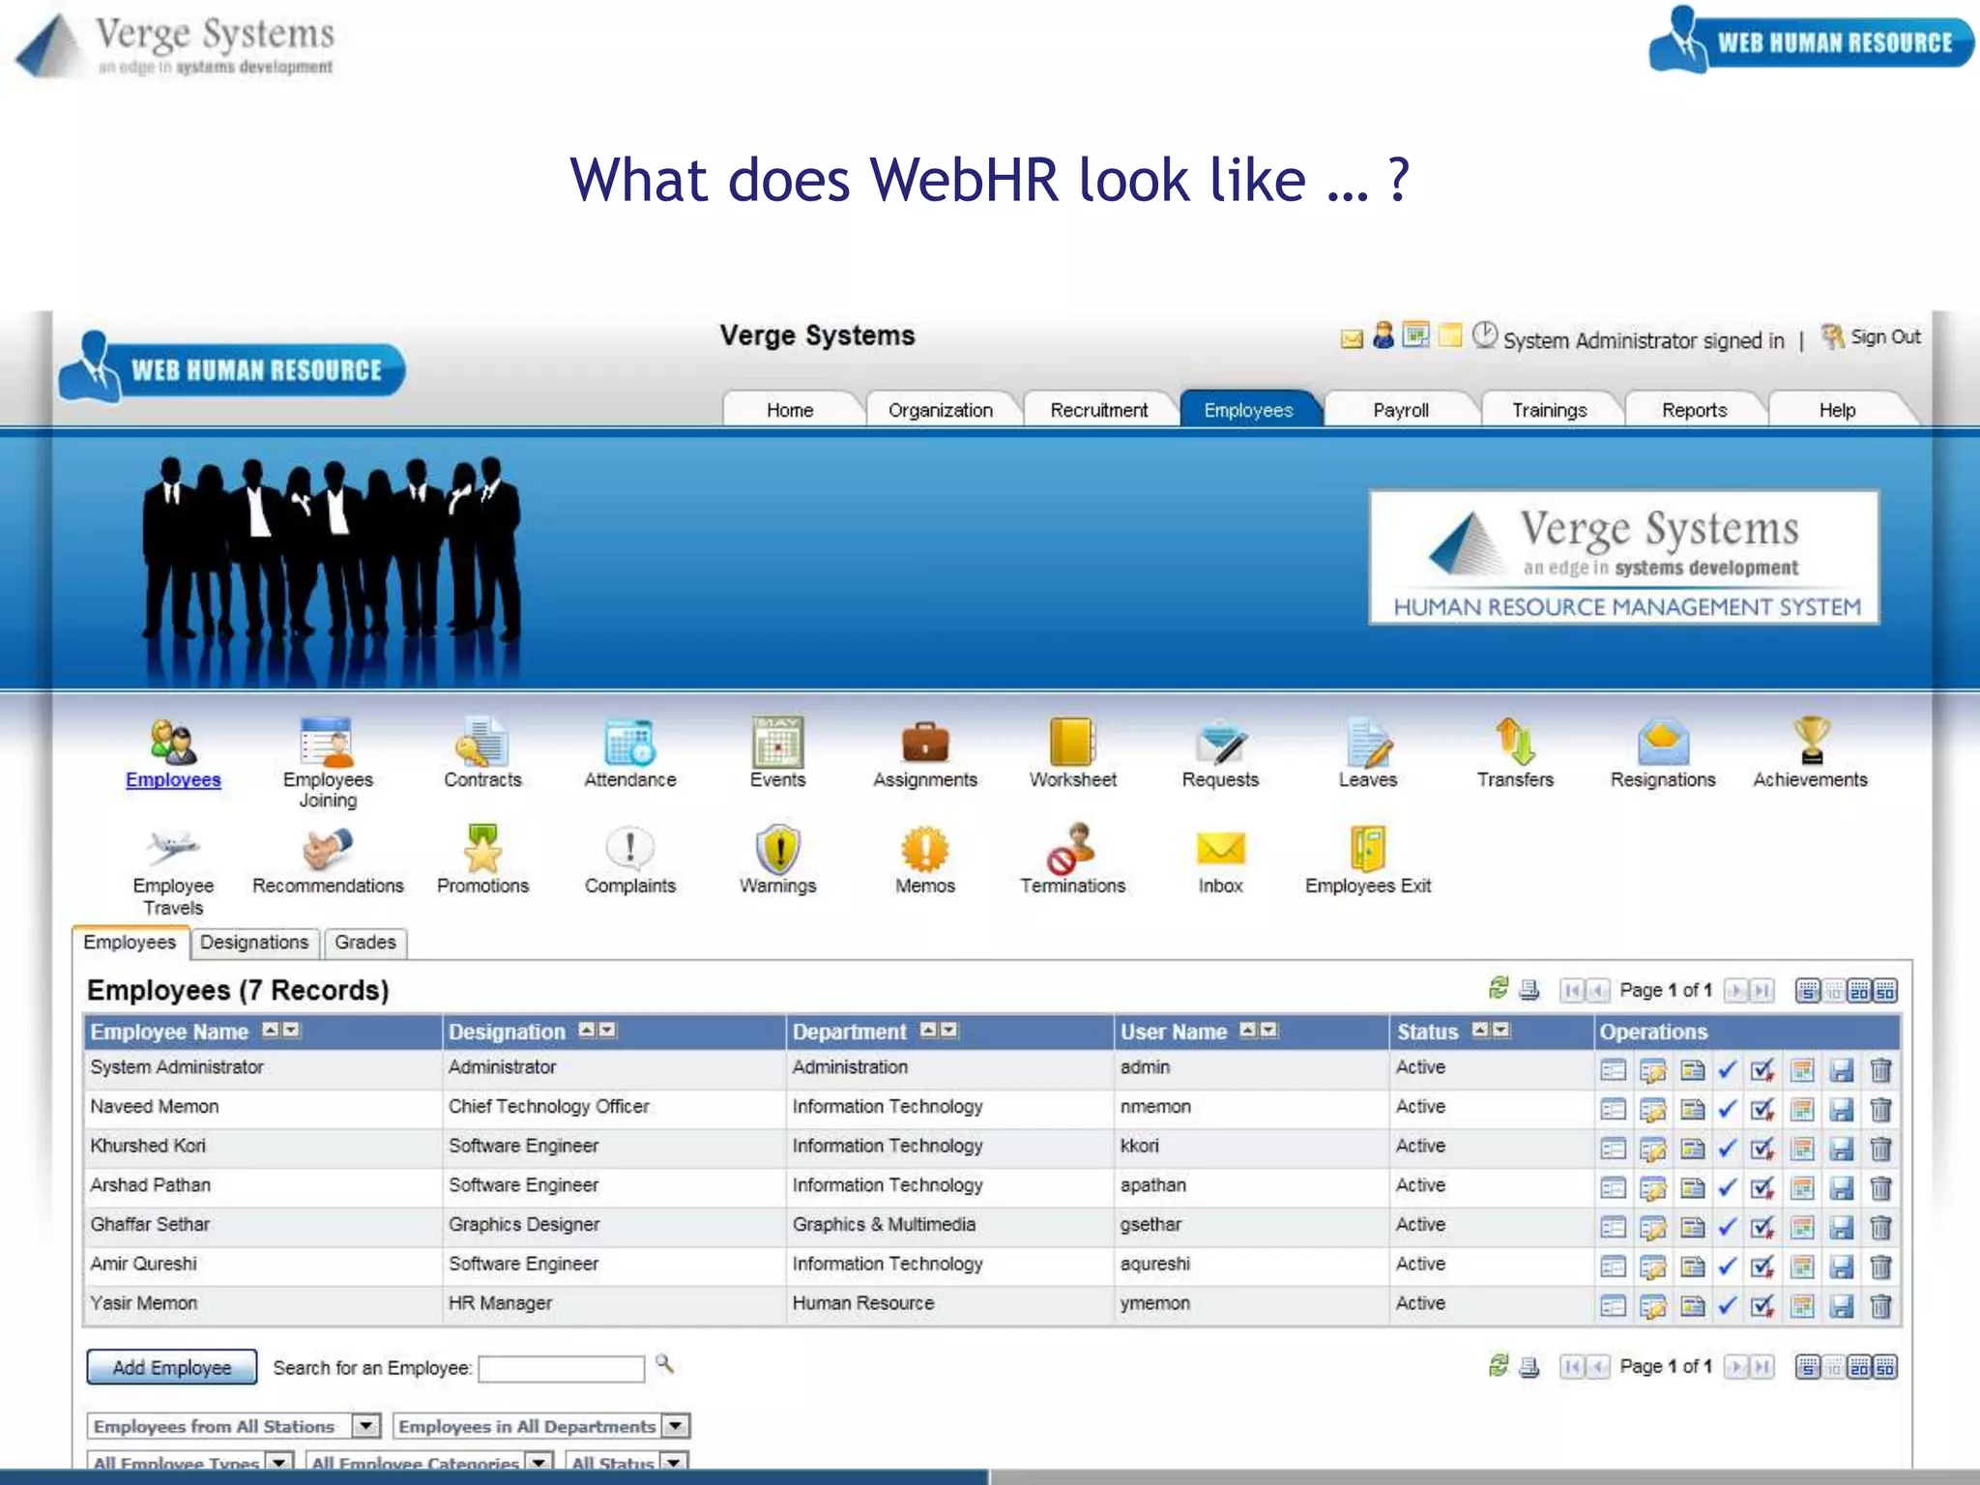Open the Resignations icon
Screen dimensions: 1980x1485
pos(1663,742)
